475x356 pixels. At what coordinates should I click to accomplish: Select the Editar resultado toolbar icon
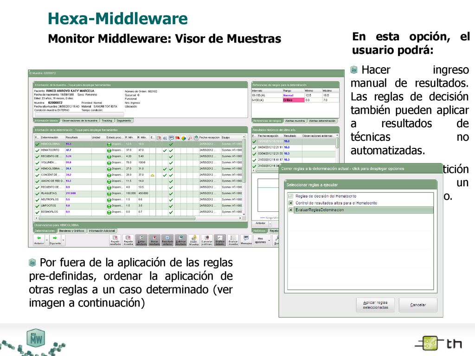click(141, 240)
